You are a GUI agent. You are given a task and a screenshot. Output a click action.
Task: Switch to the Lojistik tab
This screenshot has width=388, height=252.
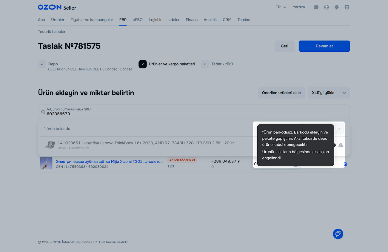tap(155, 20)
